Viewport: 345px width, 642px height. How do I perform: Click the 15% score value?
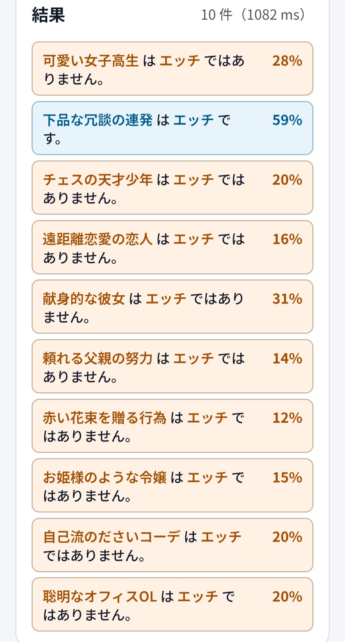(287, 478)
